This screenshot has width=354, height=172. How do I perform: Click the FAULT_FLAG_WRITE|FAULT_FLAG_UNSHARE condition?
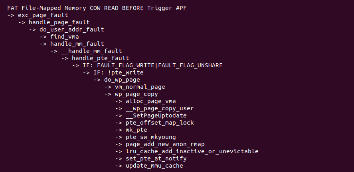coord(160,66)
